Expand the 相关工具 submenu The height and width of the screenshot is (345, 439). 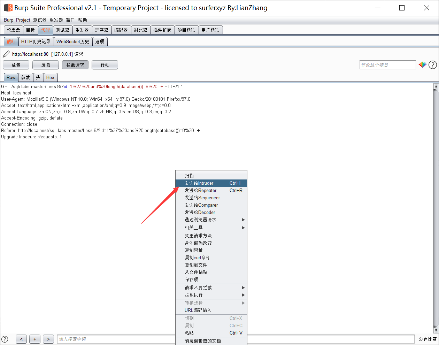211,228
